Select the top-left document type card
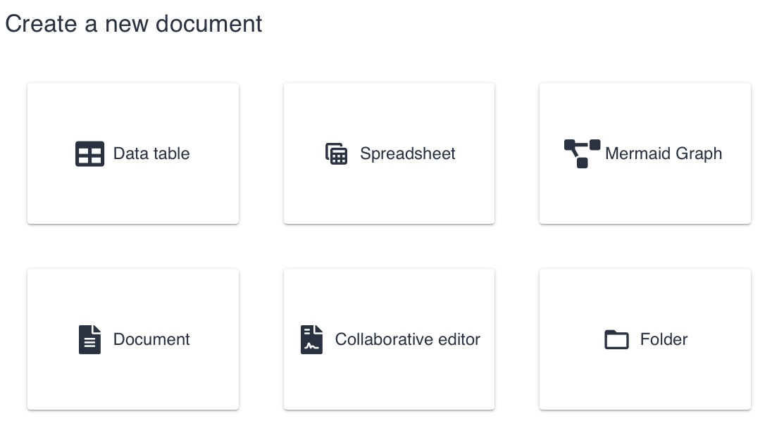This screenshot has height=428, width=772. (132, 153)
